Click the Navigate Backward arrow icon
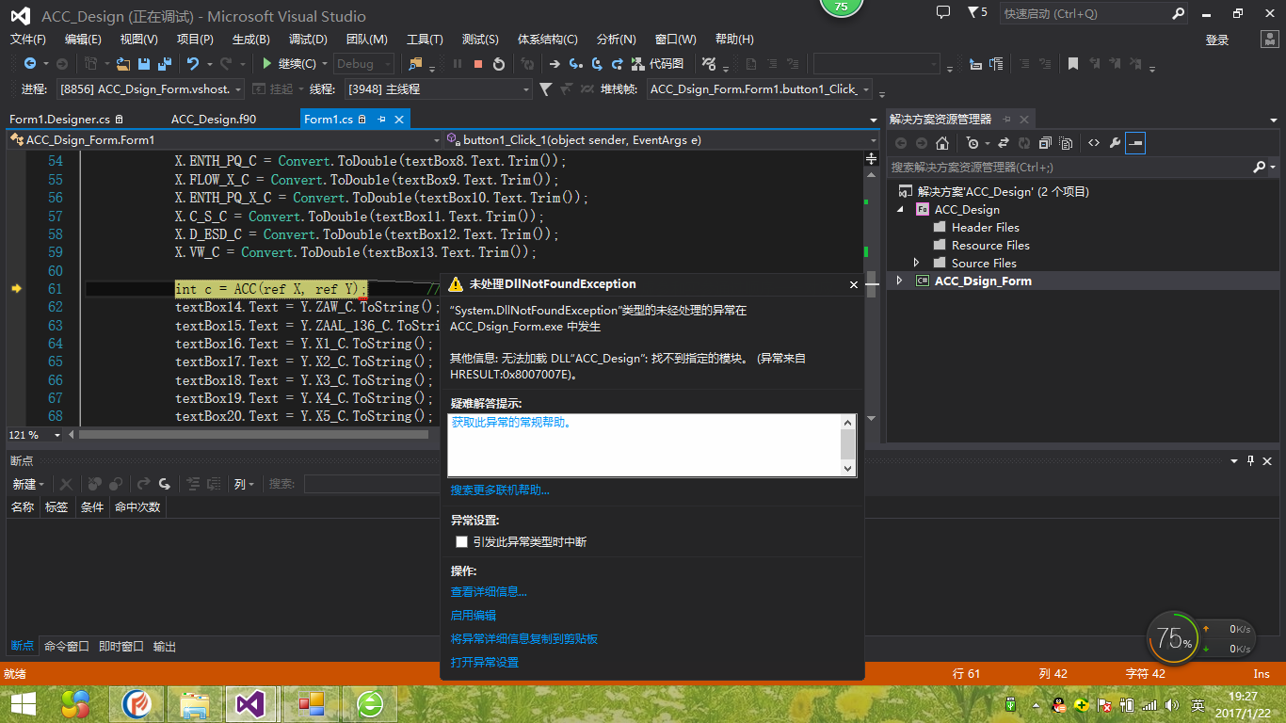The height and width of the screenshot is (723, 1286). point(30,63)
